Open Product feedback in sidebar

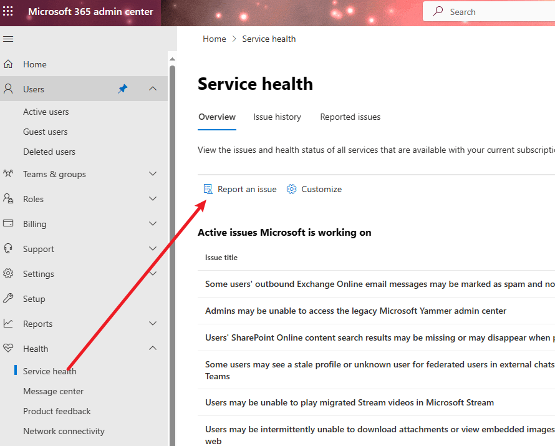point(57,411)
